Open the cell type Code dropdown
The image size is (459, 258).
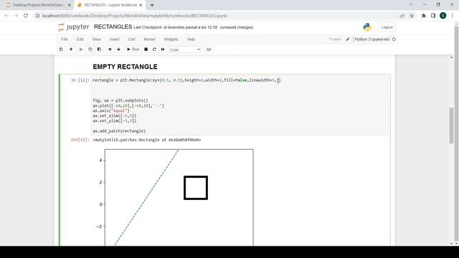[x=185, y=49]
